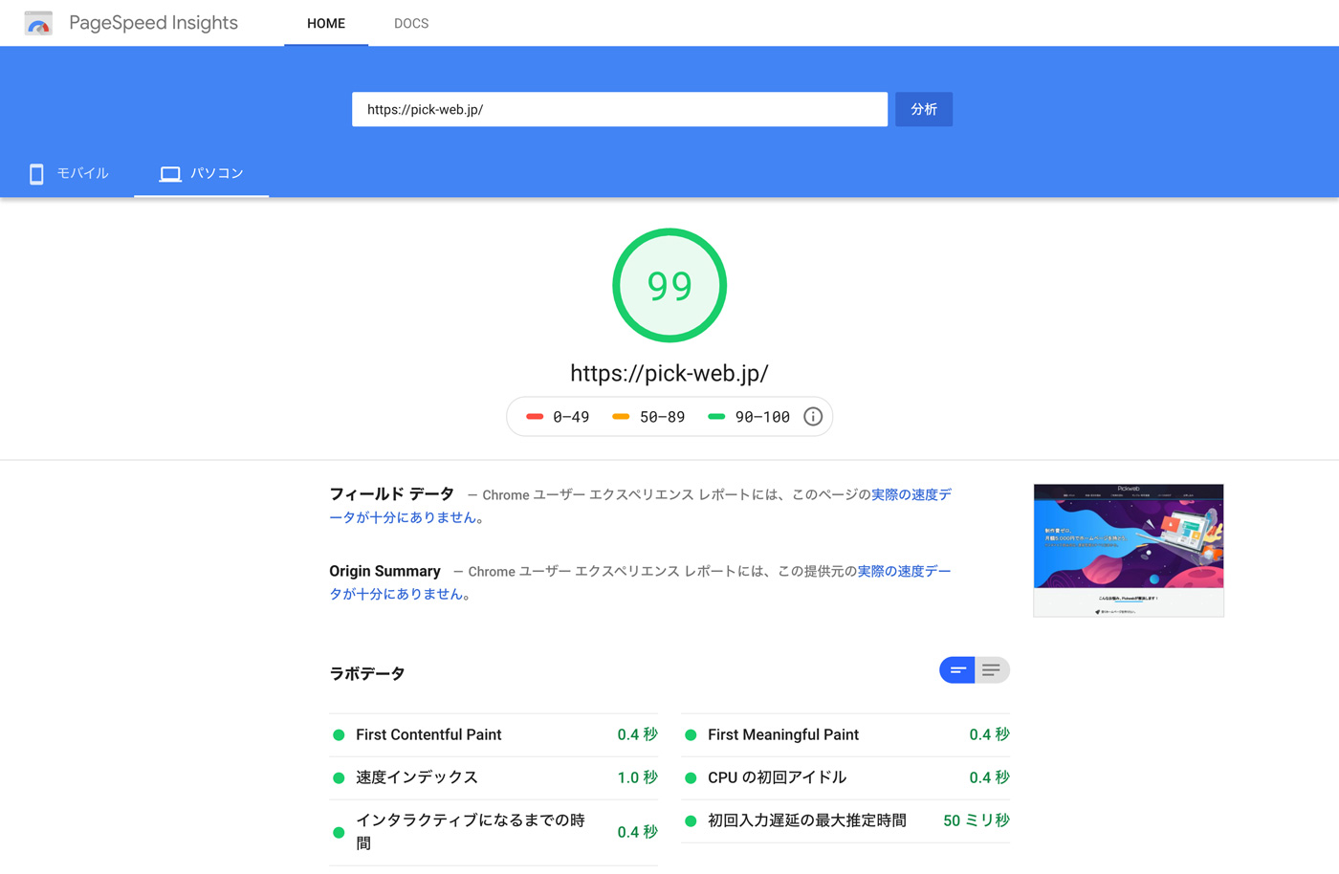Switch to the パソコン tab

(x=202, y=173)
